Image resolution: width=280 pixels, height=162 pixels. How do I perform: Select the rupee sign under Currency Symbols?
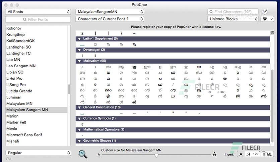(82, 124)
